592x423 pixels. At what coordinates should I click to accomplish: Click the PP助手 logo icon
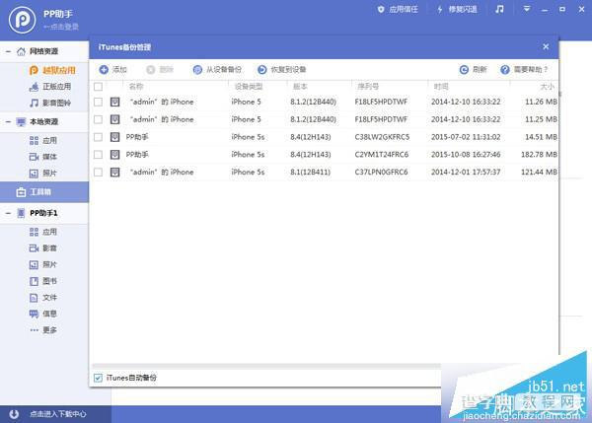23,20
